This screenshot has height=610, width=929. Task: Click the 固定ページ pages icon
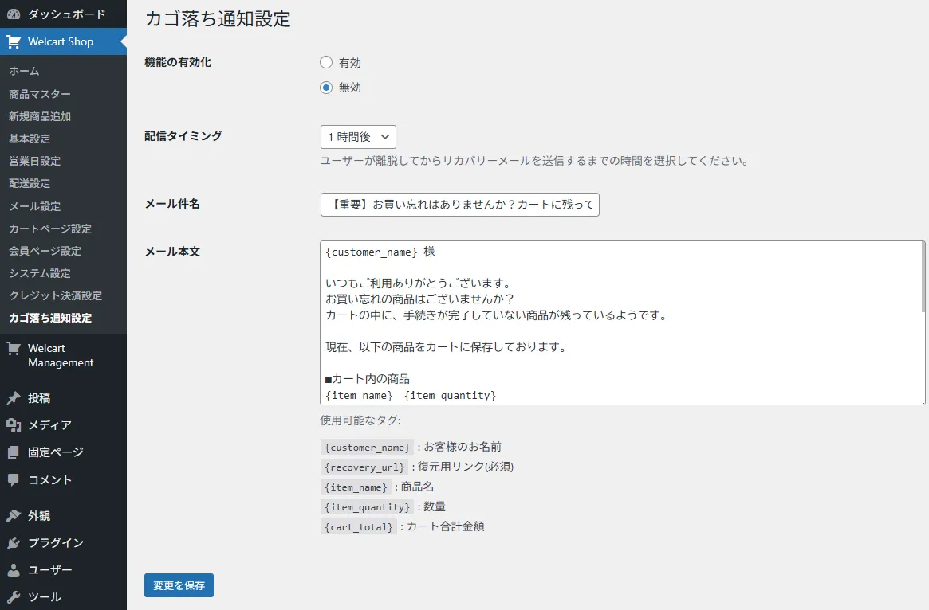[14, 452]
